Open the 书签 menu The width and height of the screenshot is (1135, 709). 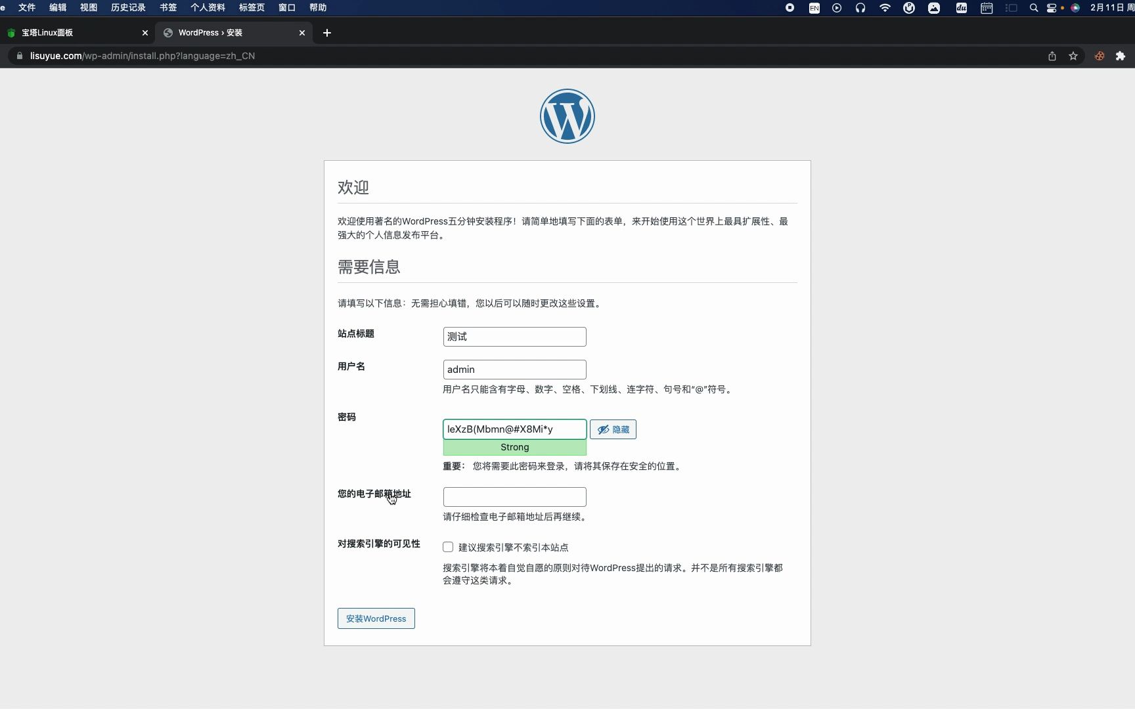(x=168, y=8)
